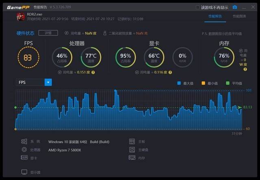Click the orange 最小值 legend swatch

[203, 83]
